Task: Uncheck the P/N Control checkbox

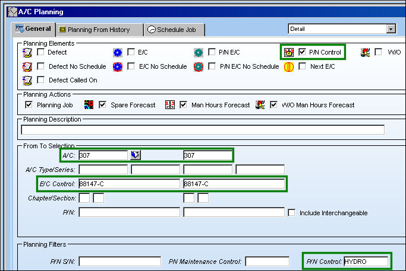Action: click(x=302, y=52)
